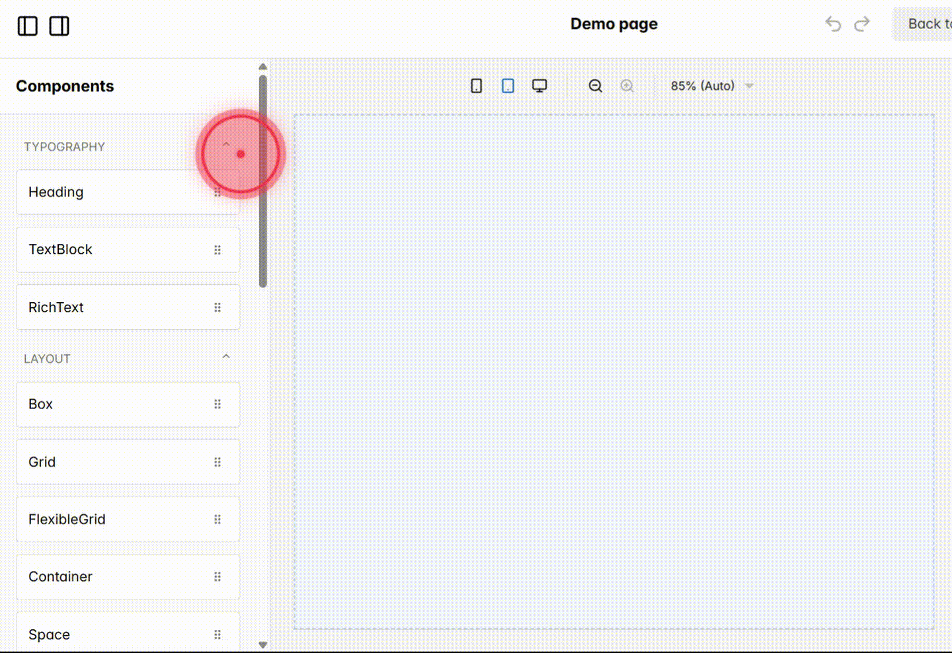Toggle the right sidebar panel icon

click(59, 26)
